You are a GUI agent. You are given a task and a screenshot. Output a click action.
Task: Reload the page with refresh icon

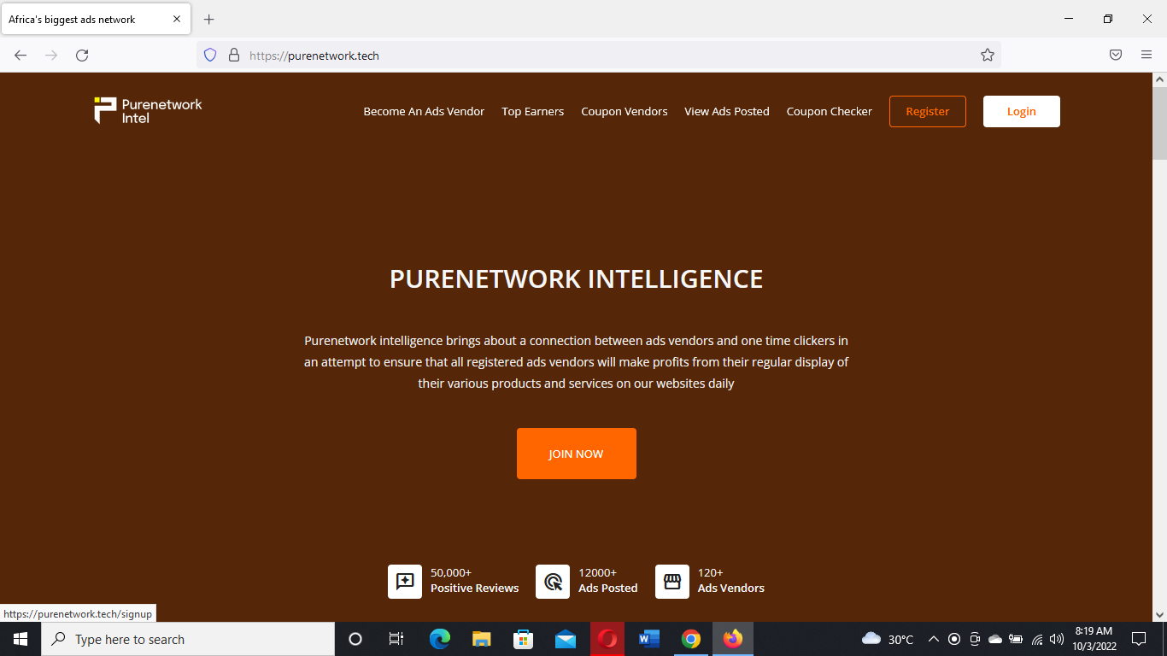coord(82,56)
